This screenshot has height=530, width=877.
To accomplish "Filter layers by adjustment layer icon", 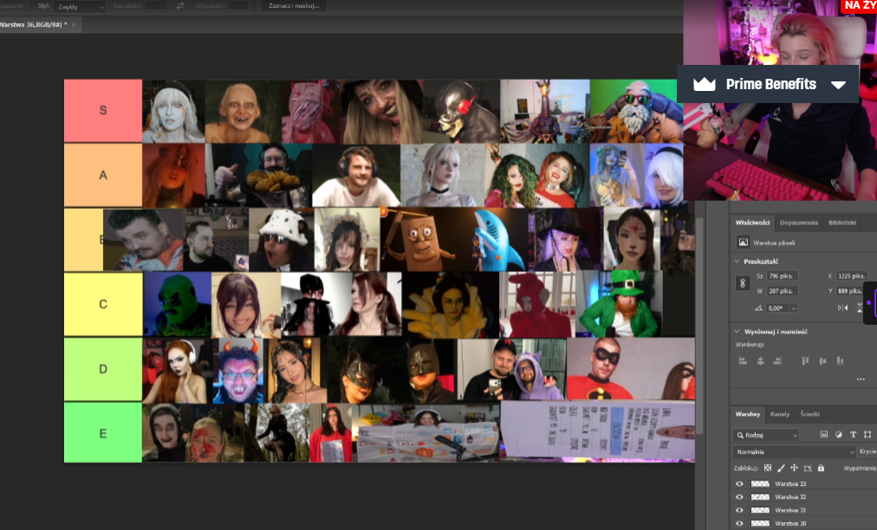I will [838, 434].
